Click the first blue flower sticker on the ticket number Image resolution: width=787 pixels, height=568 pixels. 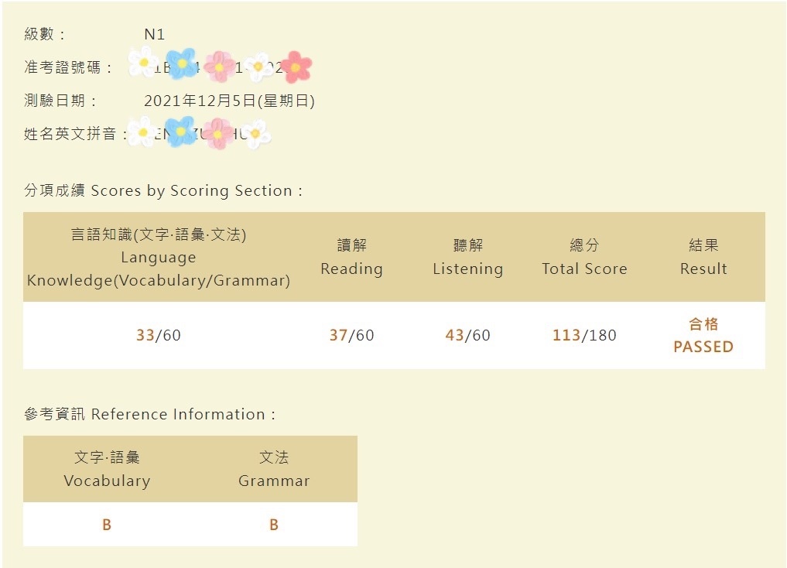coord(182,63)
